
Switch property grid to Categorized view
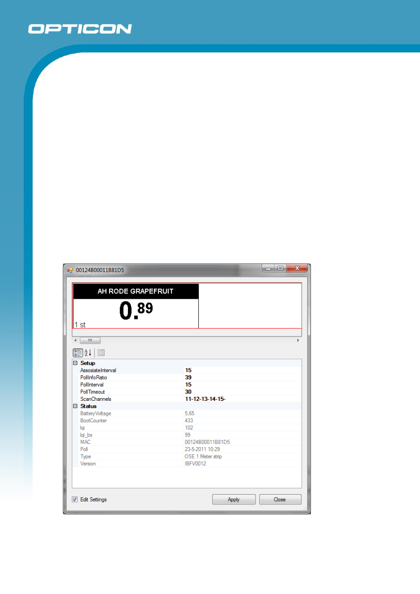click(x=78, y=352)
